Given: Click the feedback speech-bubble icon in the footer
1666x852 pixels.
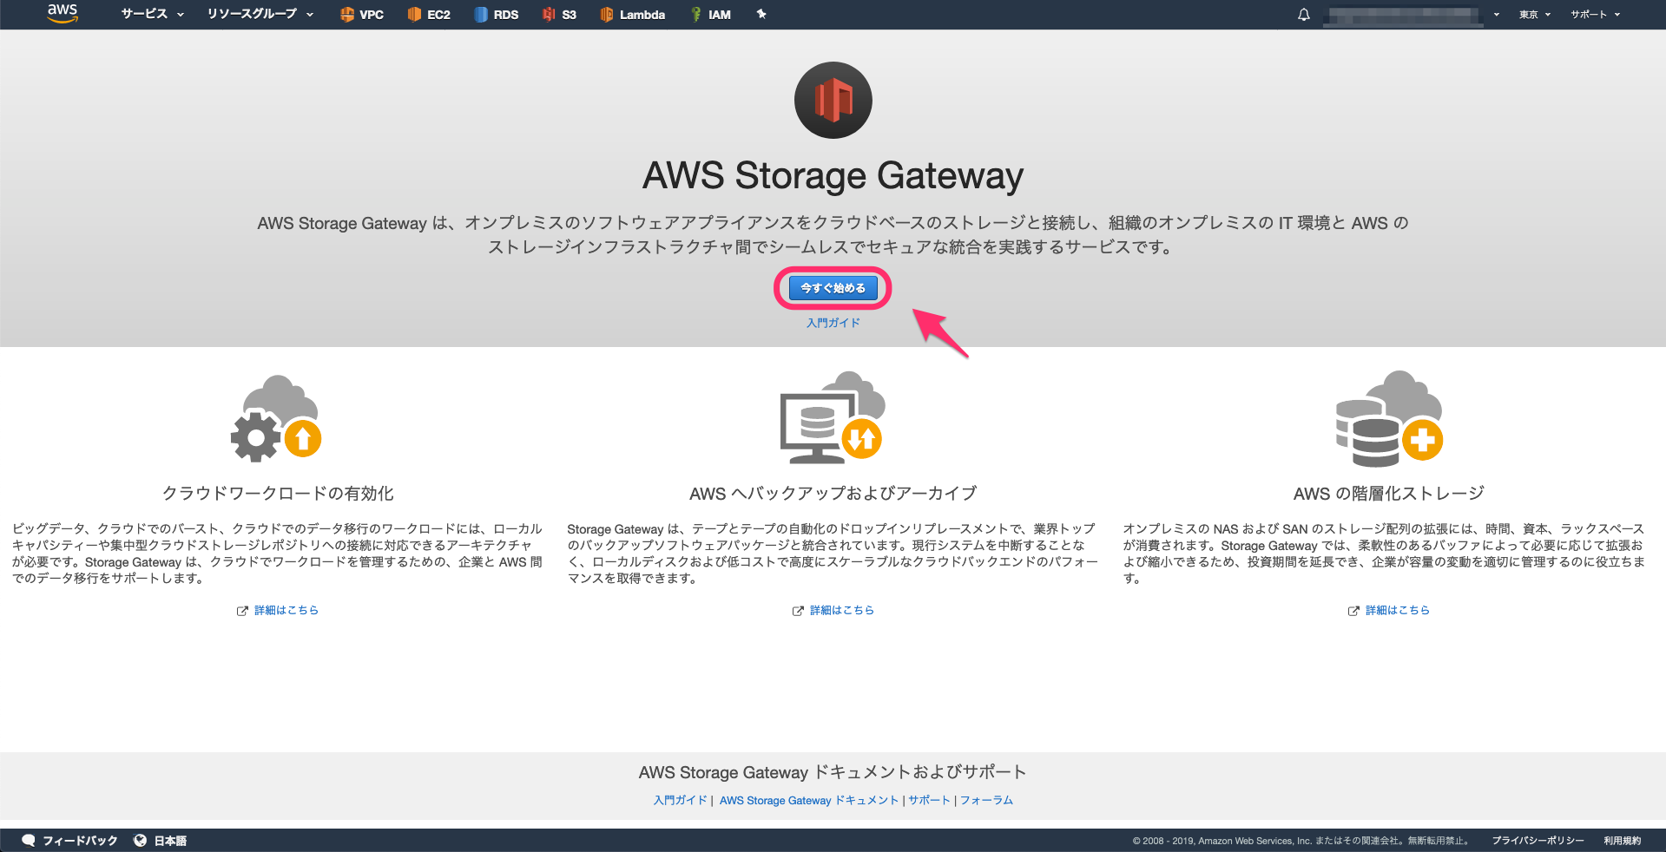Looking at the screenshot, I should click(29, 840).
